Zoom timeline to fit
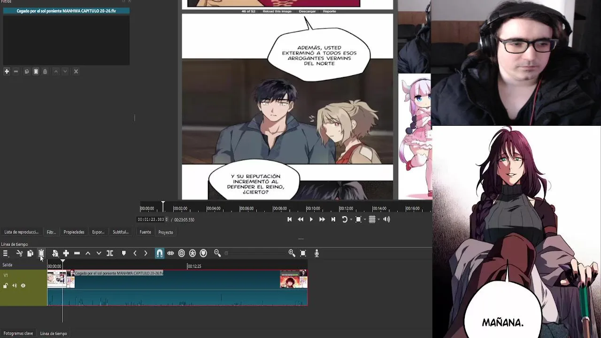The image size is (601, 338). pyautogui.click(x=303, y=253)
